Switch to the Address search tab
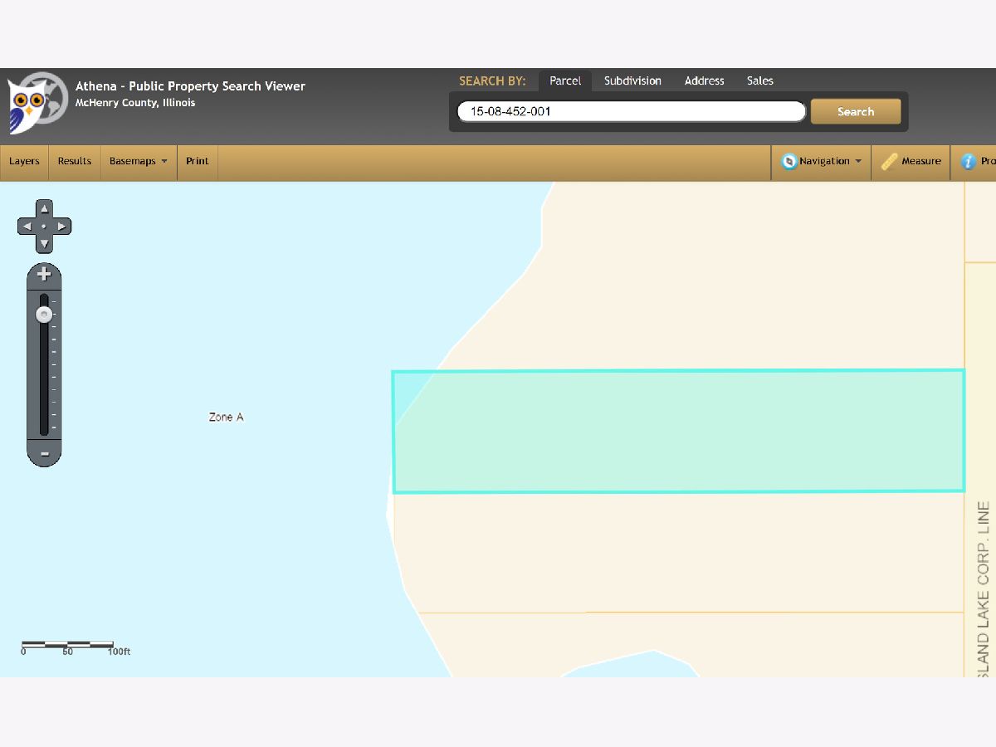 (x=704, y=81)
